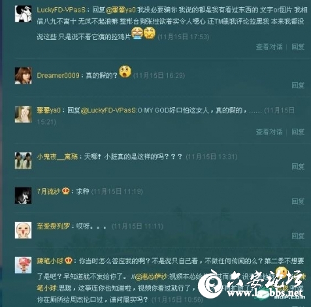Click the crown badge beside 7月流沙
311x307 pixels.
pos(65,191)
